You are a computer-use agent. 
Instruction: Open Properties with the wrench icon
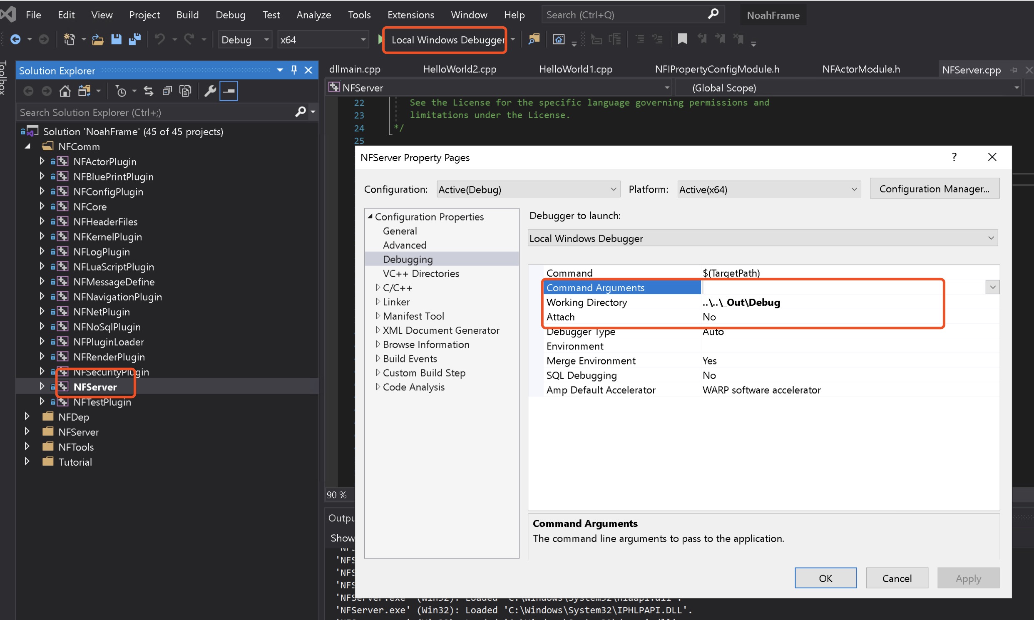tap(210, 91)
